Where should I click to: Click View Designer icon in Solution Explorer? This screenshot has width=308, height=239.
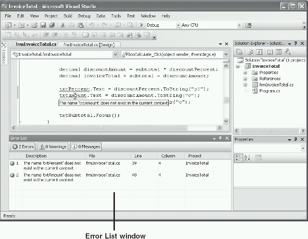click(278, 52)
